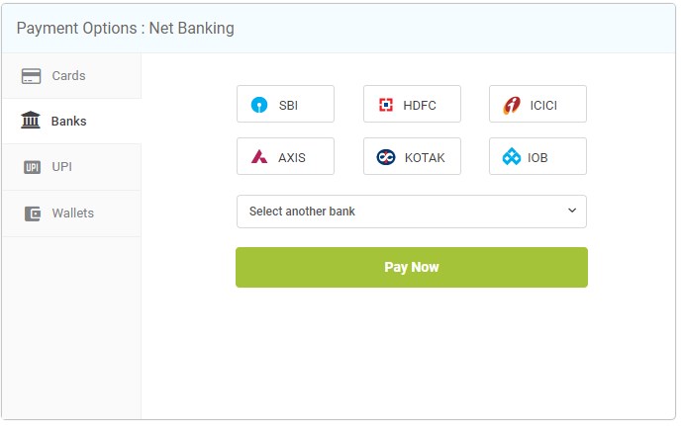
Task: Select the Banks tab label
Action: tap(68, 121)
